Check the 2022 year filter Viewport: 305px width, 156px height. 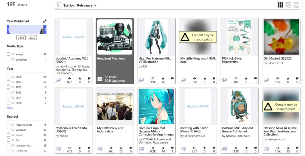8,92
